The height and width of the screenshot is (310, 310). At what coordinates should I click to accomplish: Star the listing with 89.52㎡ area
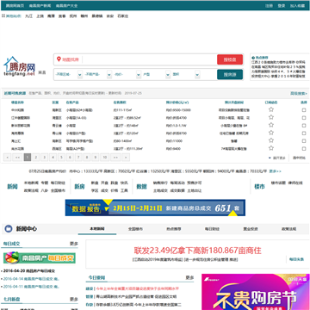click(x=271, y=117)
